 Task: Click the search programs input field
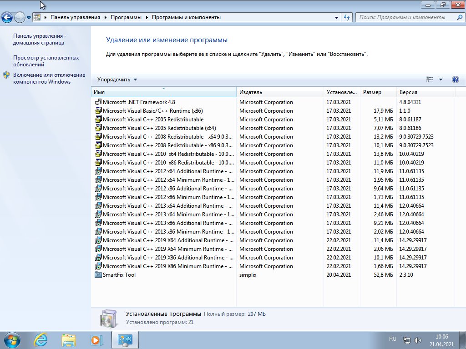[405, 17]
